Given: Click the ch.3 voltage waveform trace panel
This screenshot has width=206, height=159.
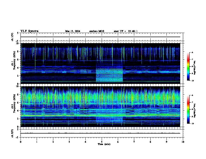Looking at the screenshot, I should click(102, 133).
